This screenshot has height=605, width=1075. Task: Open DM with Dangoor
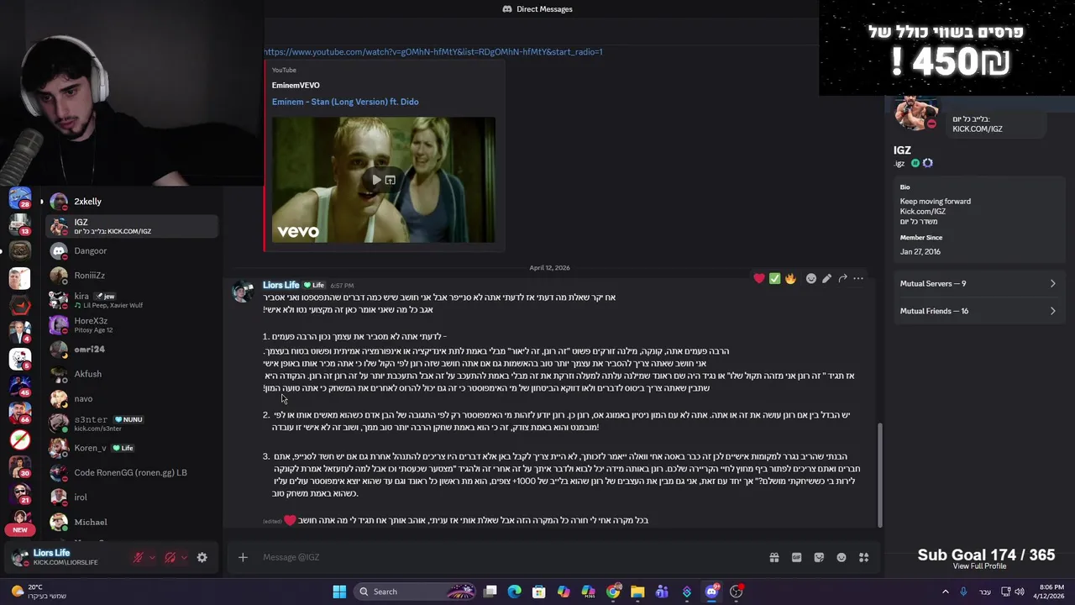click(131, 250)
